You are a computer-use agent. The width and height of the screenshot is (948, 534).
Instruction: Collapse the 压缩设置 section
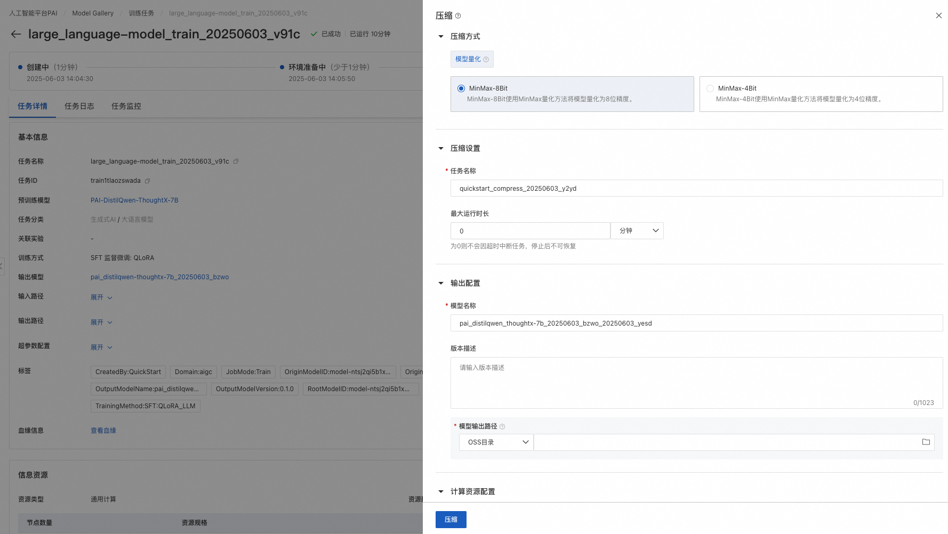[x=441, y=148]
